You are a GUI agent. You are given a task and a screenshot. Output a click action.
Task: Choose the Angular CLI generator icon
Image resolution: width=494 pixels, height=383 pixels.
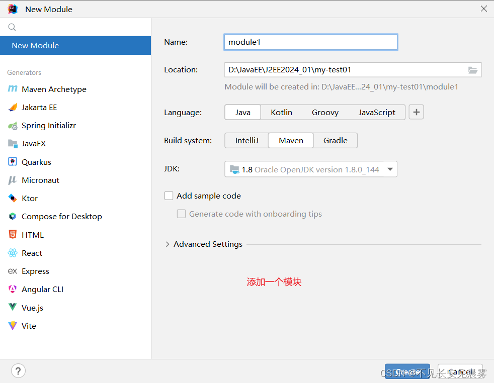[13, 289]
